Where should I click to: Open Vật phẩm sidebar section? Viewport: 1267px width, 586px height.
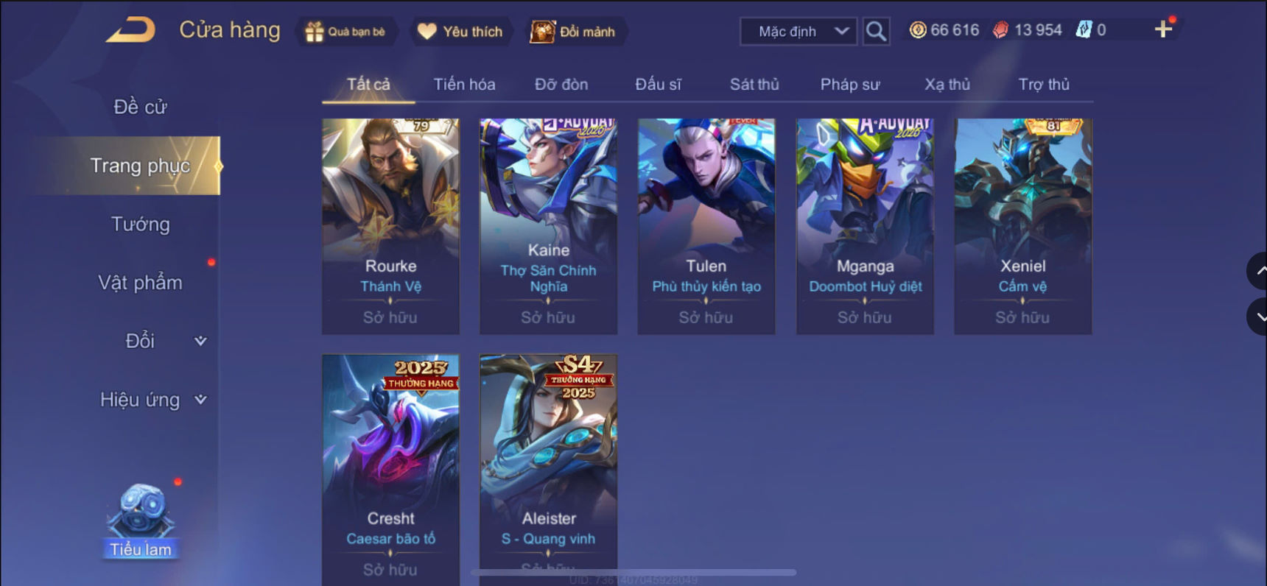(x=140, y=283)
